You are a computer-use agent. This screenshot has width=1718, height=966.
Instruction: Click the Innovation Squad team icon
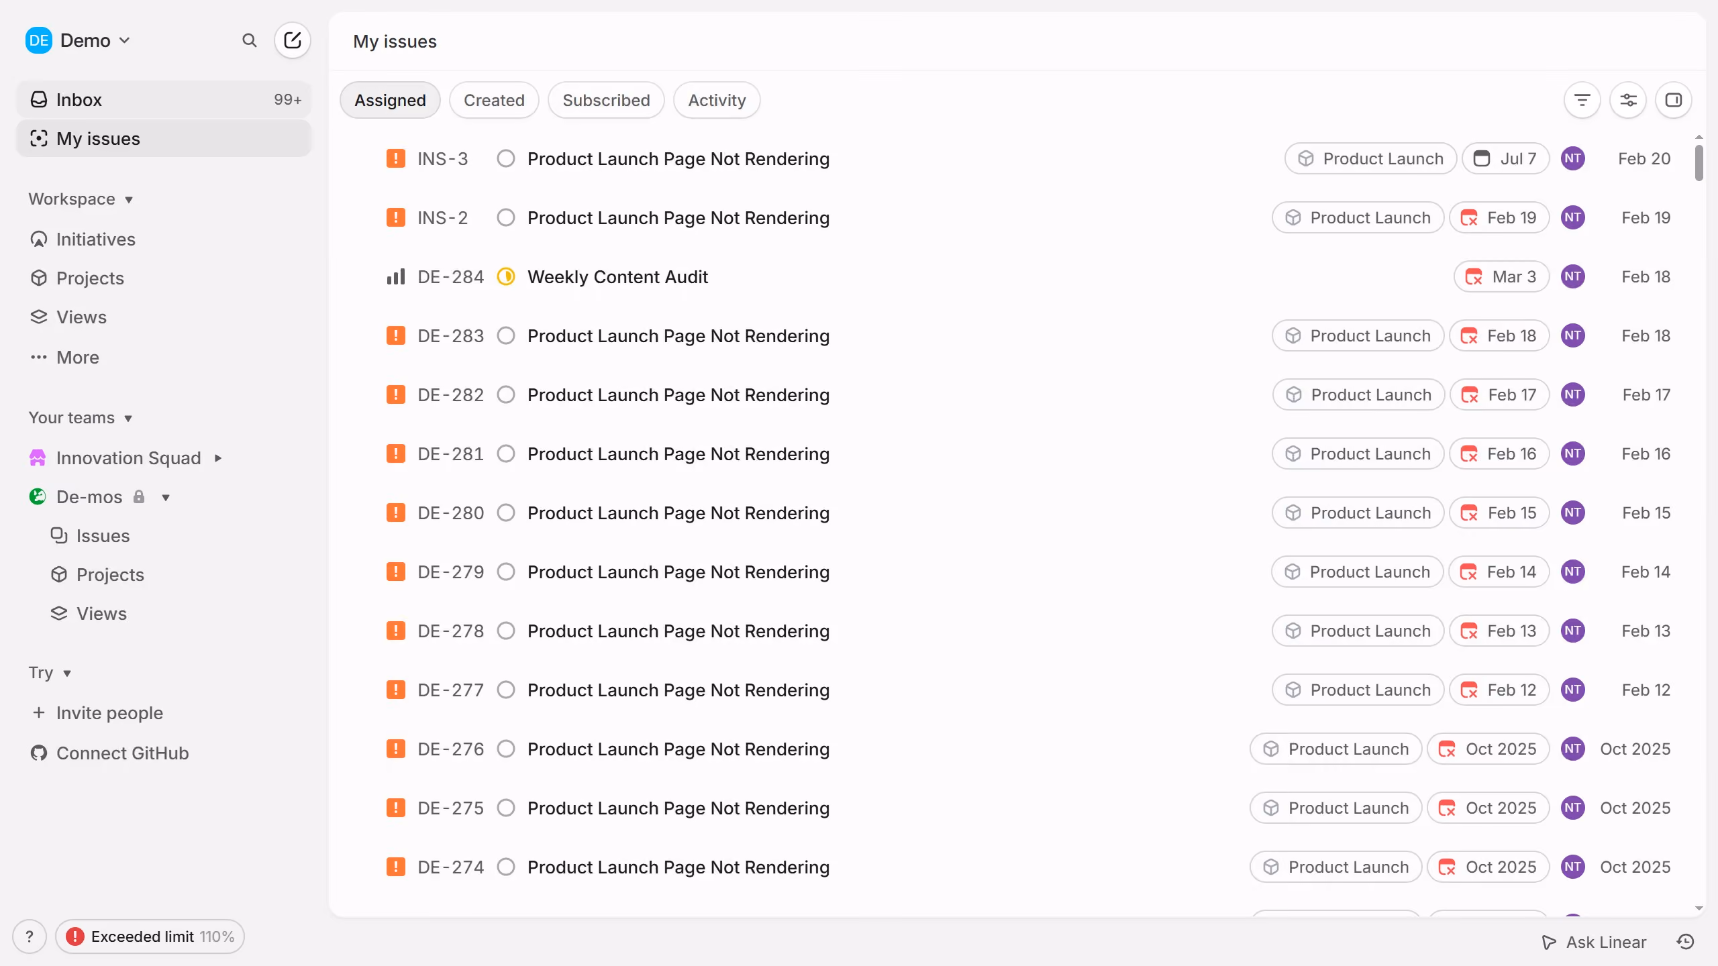click(38, 458)
